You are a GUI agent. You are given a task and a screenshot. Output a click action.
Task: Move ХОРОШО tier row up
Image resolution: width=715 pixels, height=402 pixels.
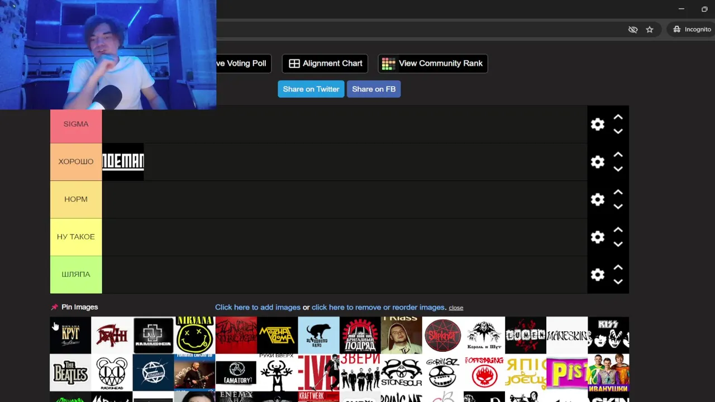[618, 155]
